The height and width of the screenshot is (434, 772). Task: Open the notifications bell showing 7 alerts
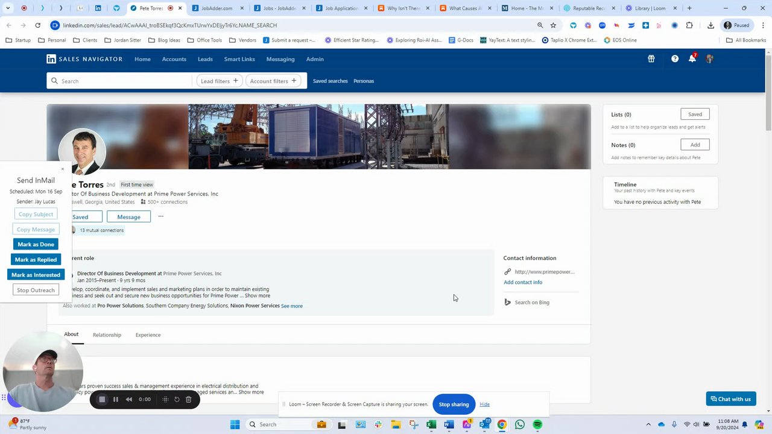point(692,58)
